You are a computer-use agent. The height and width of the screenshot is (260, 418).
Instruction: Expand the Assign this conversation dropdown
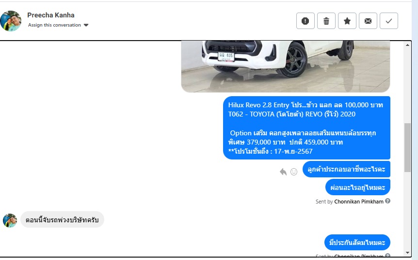(x=58, y=25)
